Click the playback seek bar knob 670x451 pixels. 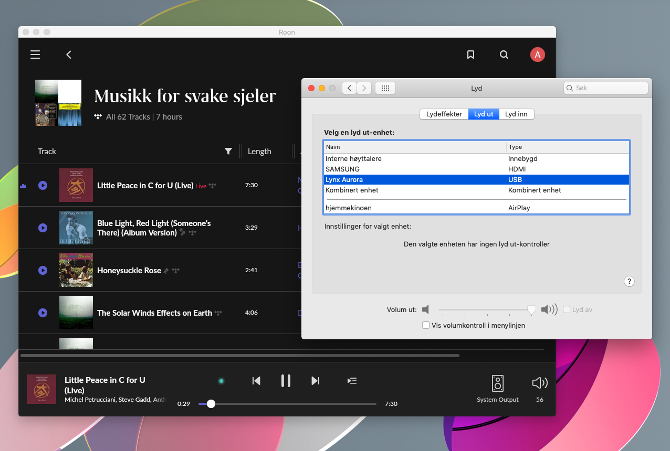pyautogui.click(x=211, y=404)
